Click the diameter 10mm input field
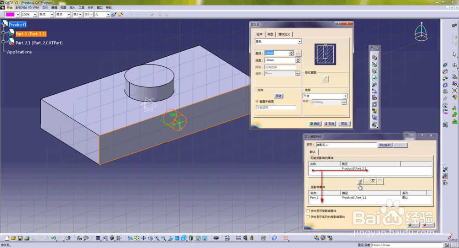This screenshot has height=248, width=459. 276,53
